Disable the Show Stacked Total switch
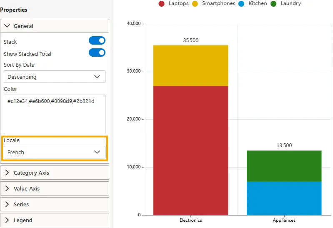 pyautogui.click(x=97, y=53)
